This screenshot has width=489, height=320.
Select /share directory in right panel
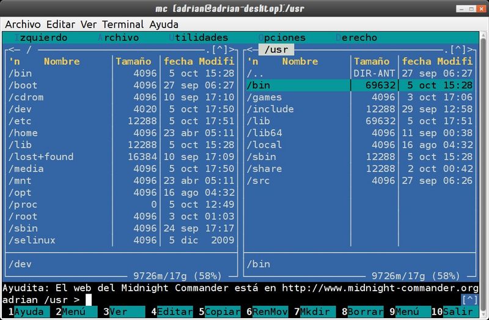[x=264, y=169]
